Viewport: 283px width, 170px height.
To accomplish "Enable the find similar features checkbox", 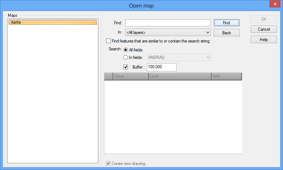I will (x=109, y=41).
